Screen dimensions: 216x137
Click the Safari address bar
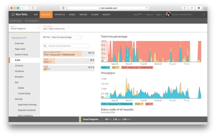click(108, 8)
